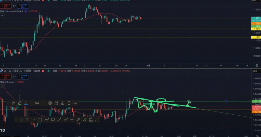Click the 1.13756 SMA value in upper legend
This screenshot has width=261, height=137.
[x=33, y=11]
